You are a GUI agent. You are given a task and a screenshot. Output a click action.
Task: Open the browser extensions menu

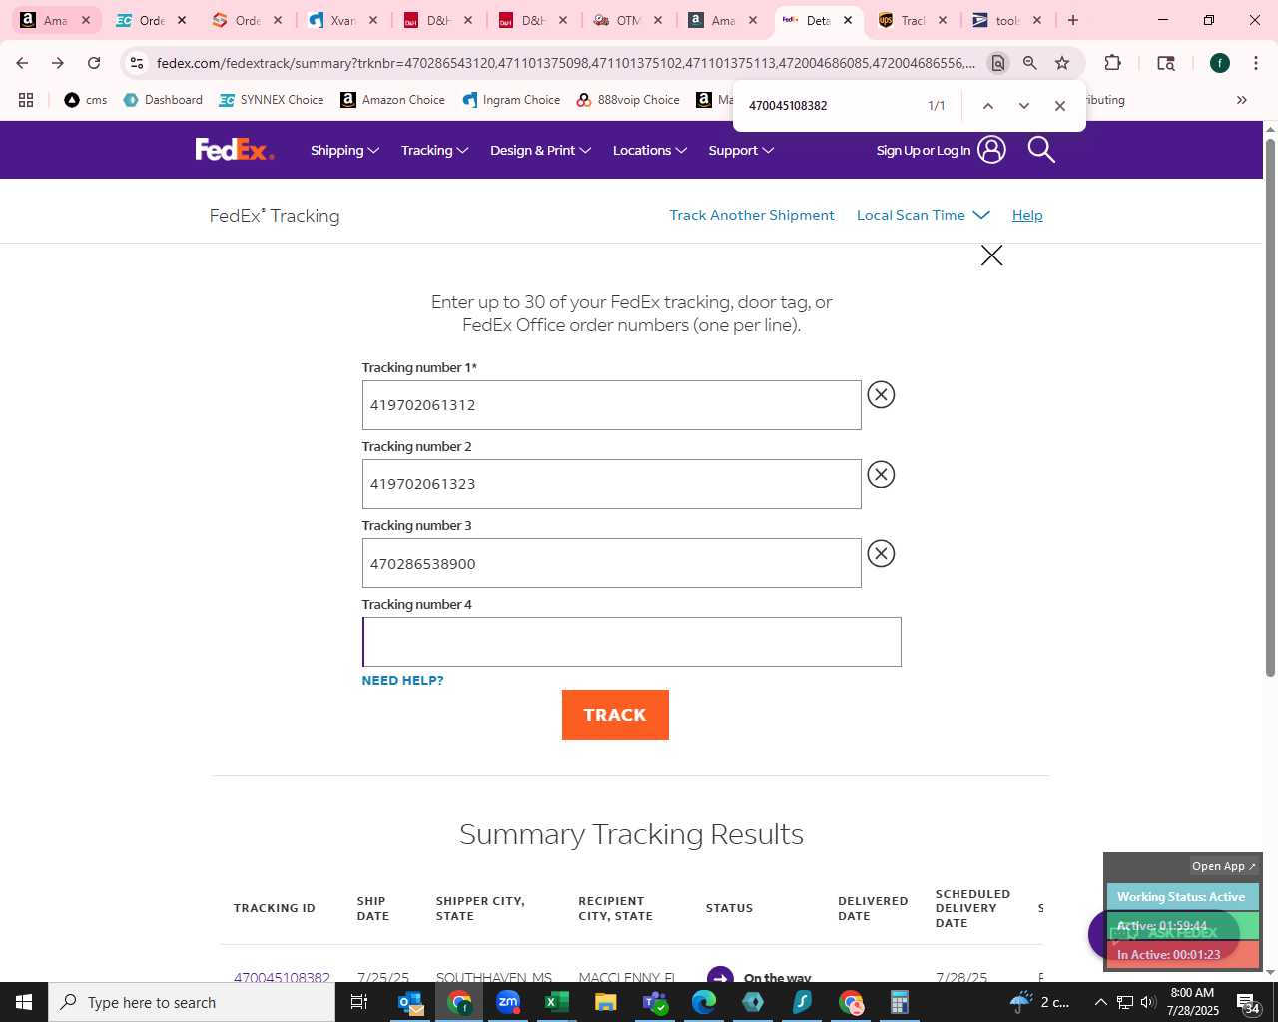tap(1112, 63)
